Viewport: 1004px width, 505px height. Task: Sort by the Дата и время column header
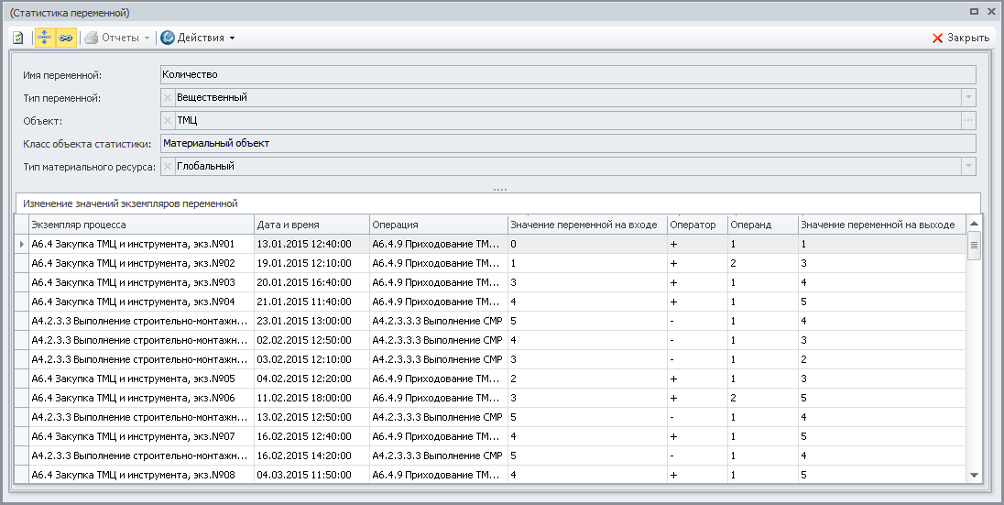tap(311, 225)
